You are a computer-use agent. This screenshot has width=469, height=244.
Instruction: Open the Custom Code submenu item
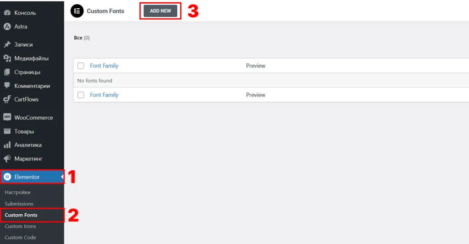(20, 238)
